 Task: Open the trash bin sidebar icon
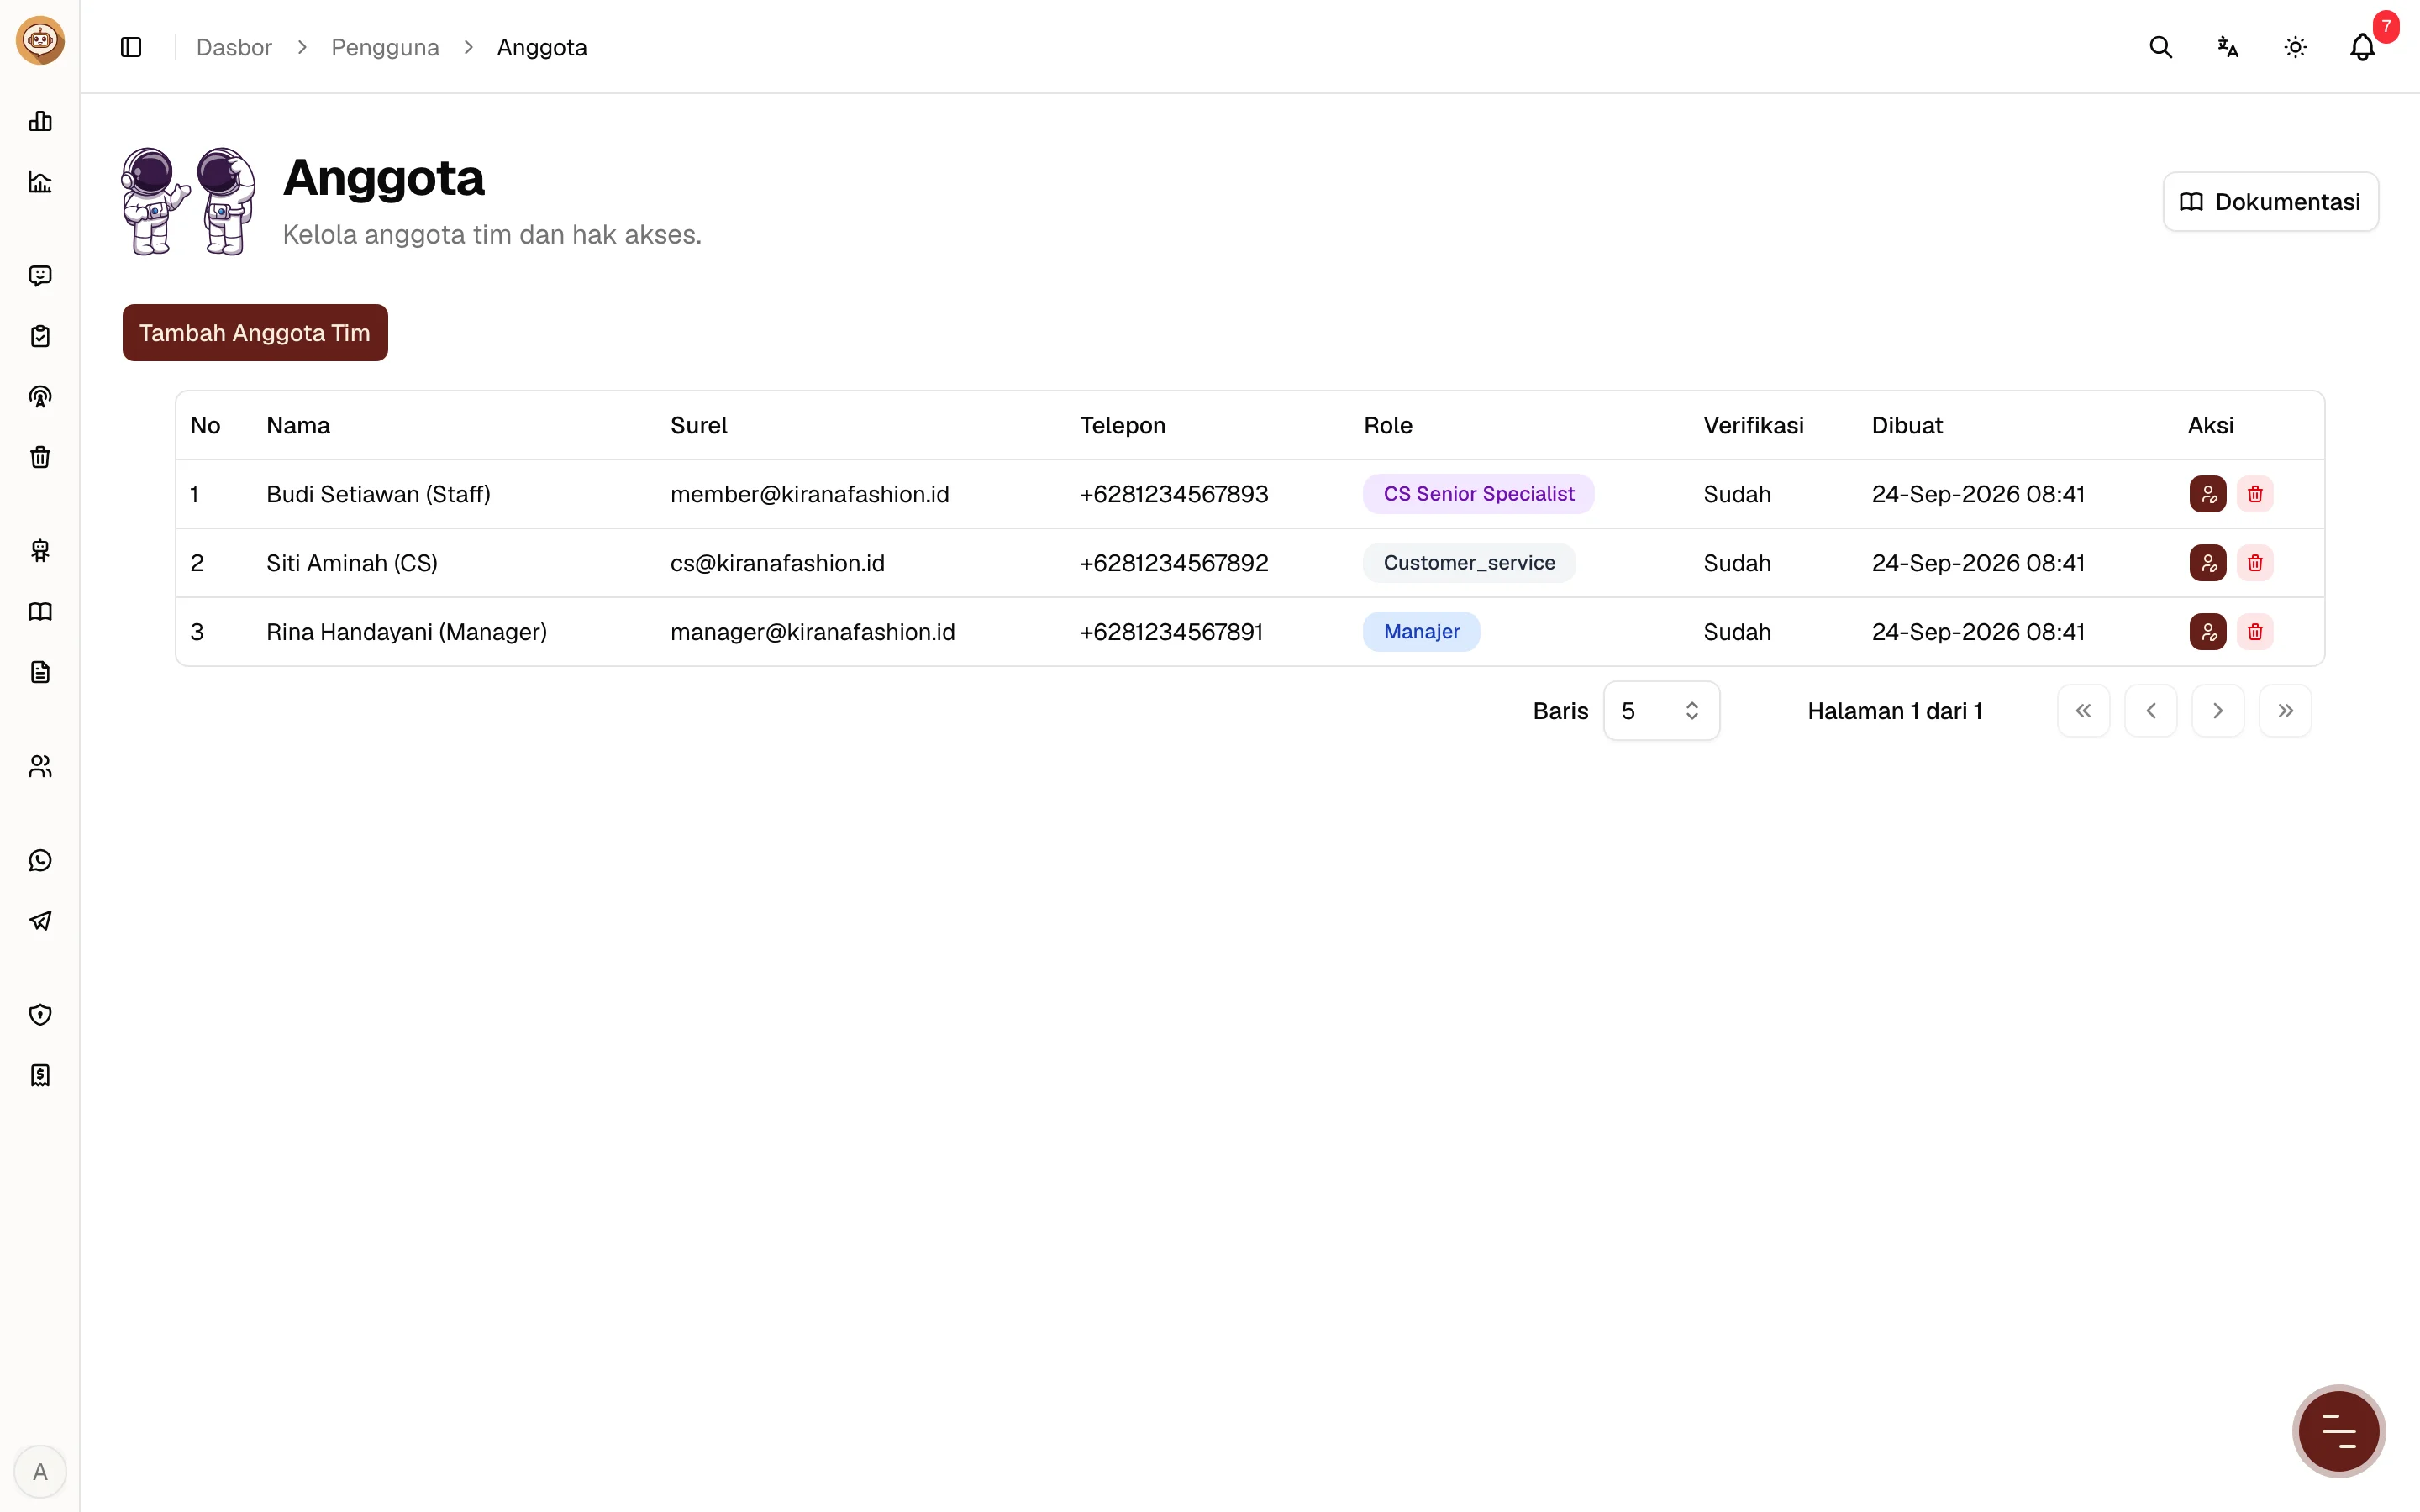[40, 457]
